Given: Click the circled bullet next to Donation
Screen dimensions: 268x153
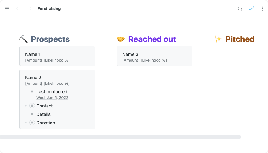Looking at the screenshot, I should click(x=32, y=123).
